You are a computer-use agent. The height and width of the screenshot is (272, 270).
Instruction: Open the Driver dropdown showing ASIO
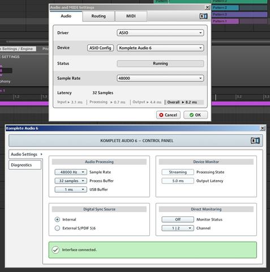[x=160, y=33]
